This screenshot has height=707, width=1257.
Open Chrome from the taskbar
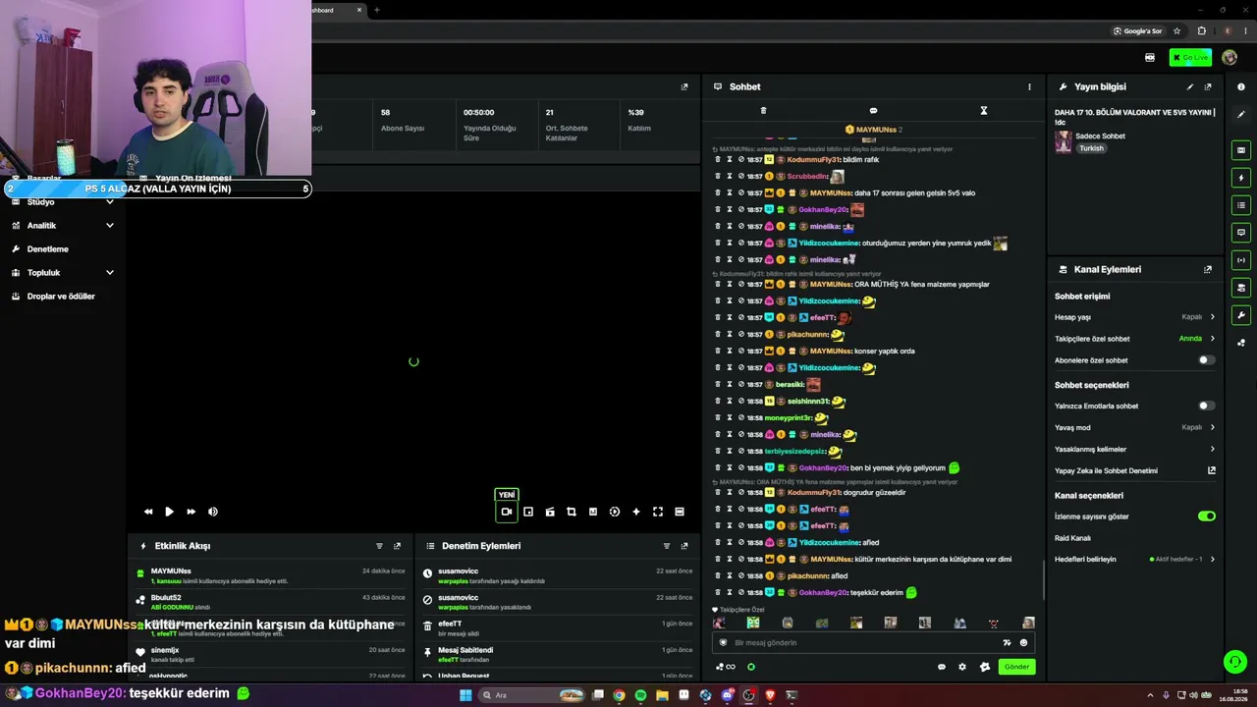[x=619, y=695]
